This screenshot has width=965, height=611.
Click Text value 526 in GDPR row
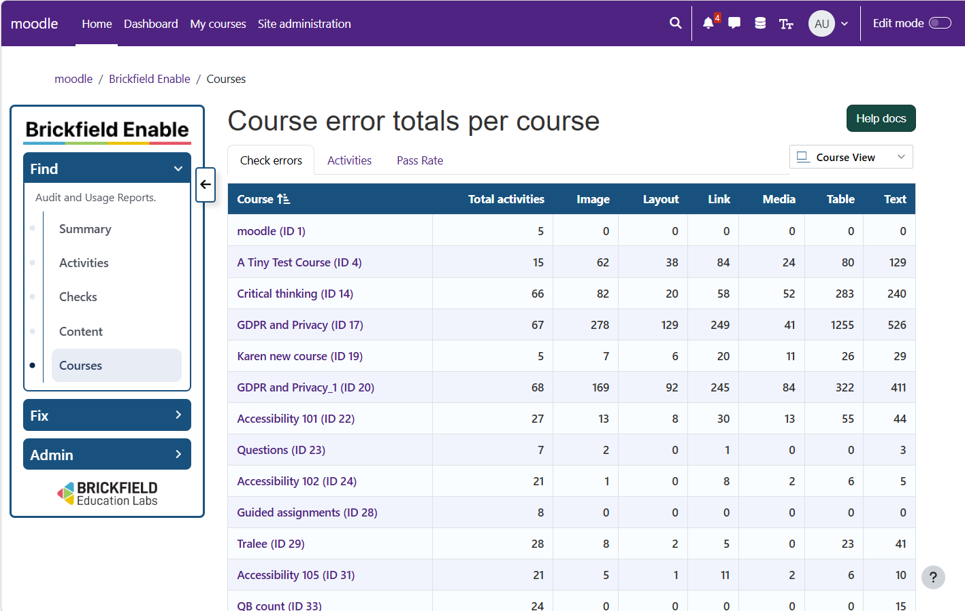[897, 325]
